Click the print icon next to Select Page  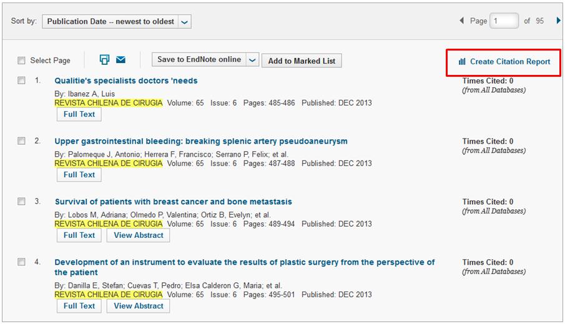(x=104, y=60)
